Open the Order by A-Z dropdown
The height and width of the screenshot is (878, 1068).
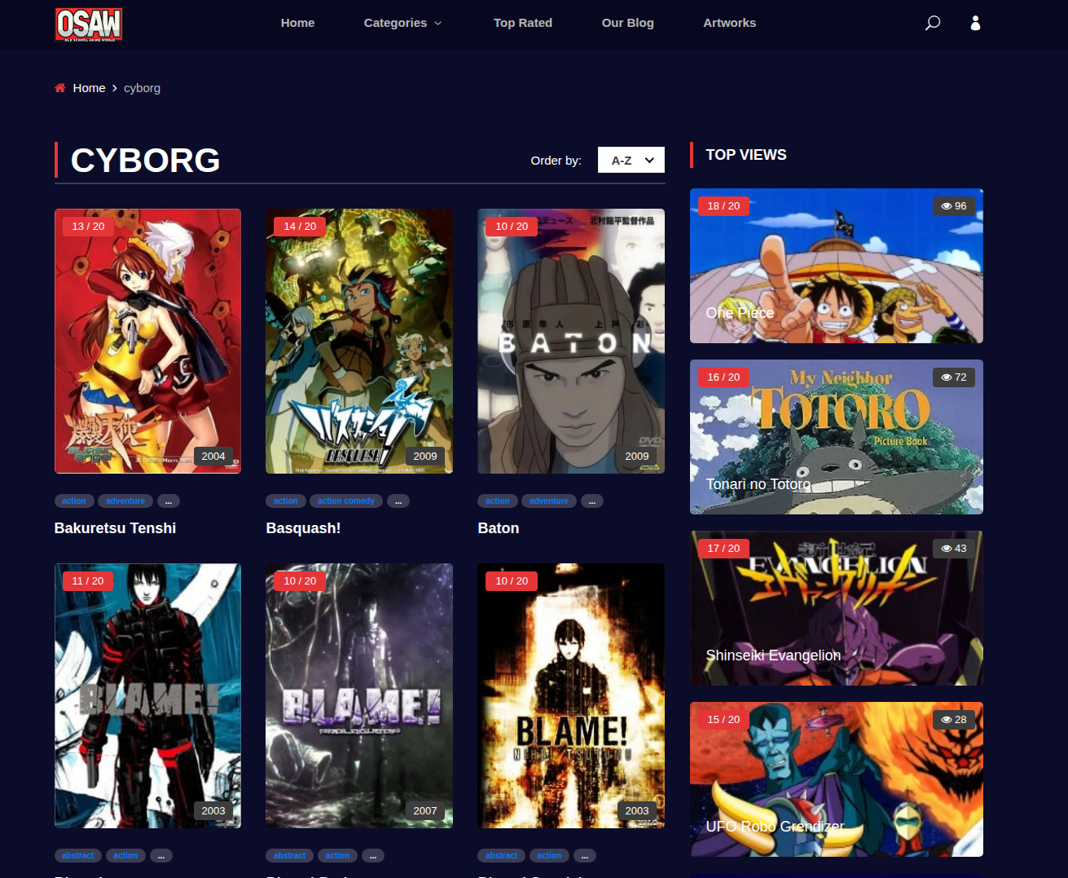pos(631,160)
